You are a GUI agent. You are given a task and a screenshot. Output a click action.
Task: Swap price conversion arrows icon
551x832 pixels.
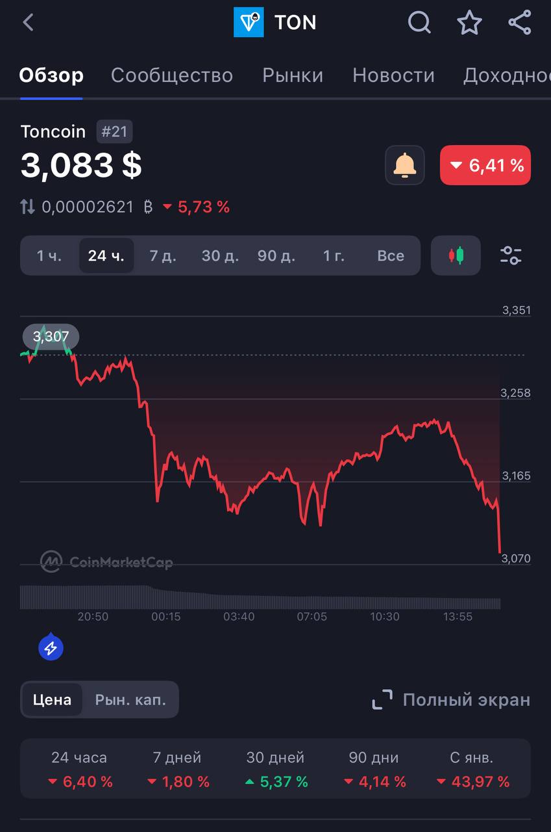click(x=27, y=207)
